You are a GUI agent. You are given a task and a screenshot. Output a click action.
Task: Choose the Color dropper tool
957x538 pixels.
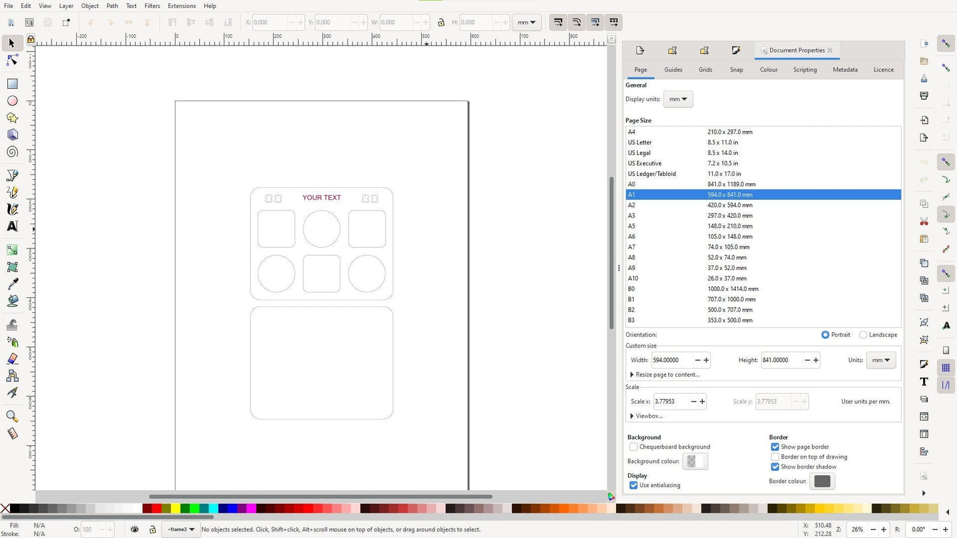(x=12, y=284)
